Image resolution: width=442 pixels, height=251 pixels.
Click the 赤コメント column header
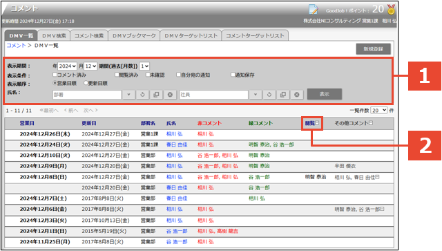click(x=209, y=123)
